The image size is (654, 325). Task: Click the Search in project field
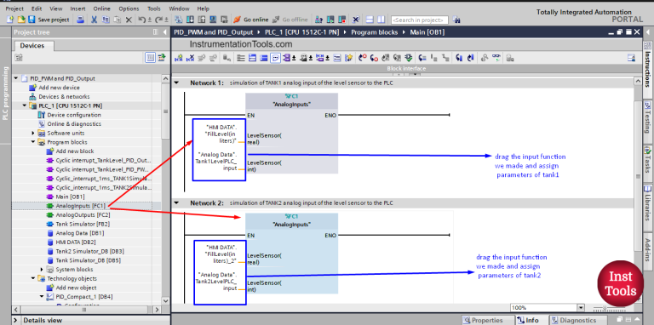point(420,20)
